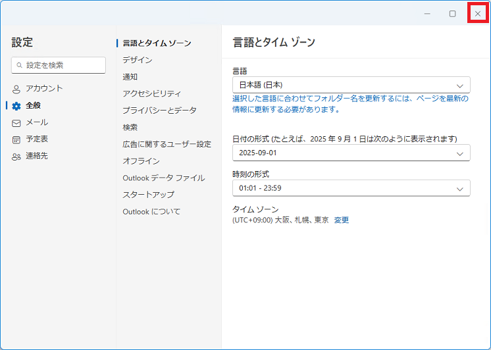Open the Outlook について section
The width and height of the screenshot is (491, 350).
(x=151, y=212)
